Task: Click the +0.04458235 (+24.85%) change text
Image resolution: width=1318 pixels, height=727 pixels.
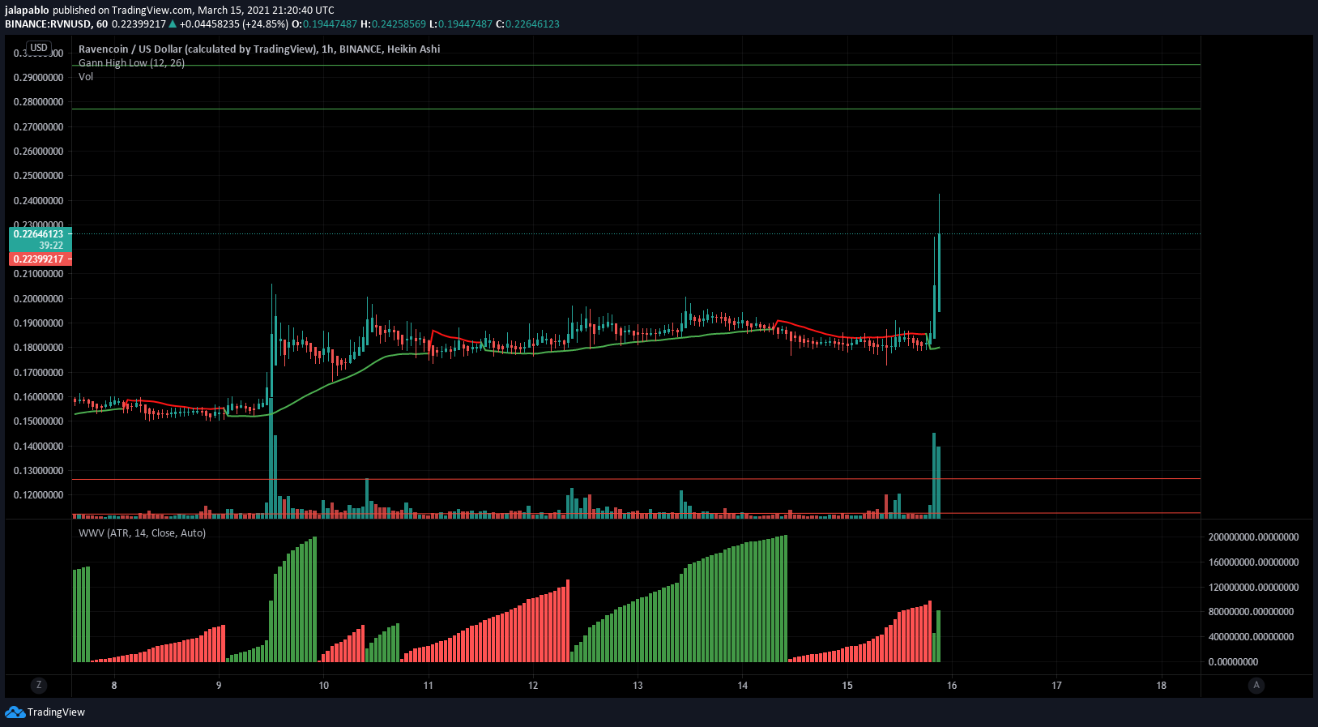Action: click(x=234, y=24)
